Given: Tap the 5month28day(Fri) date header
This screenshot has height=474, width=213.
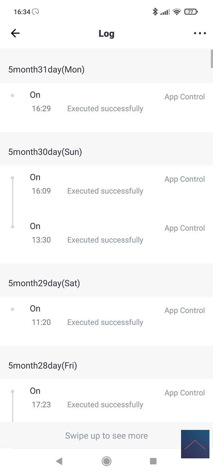Looking at the screenshot, I should tap(43, 366).
